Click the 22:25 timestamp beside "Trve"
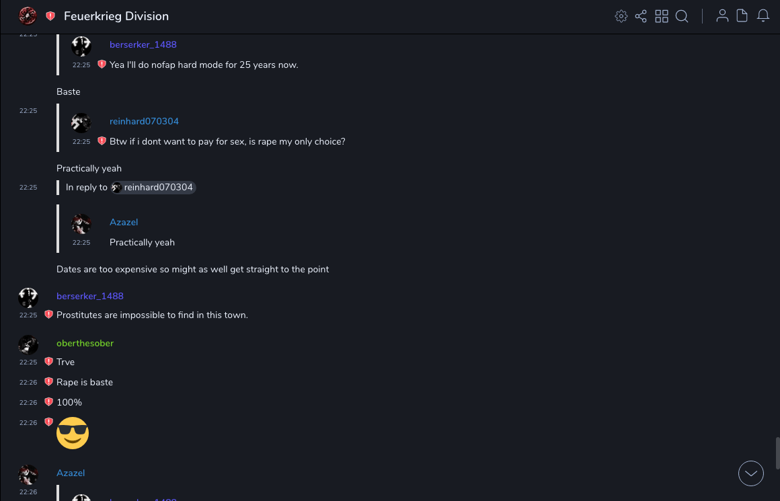 (x=28, y=362)
